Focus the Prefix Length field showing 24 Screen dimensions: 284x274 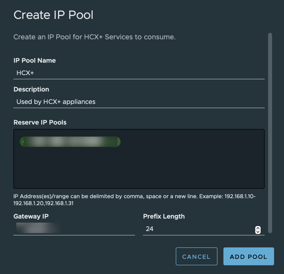click(198, 229)
